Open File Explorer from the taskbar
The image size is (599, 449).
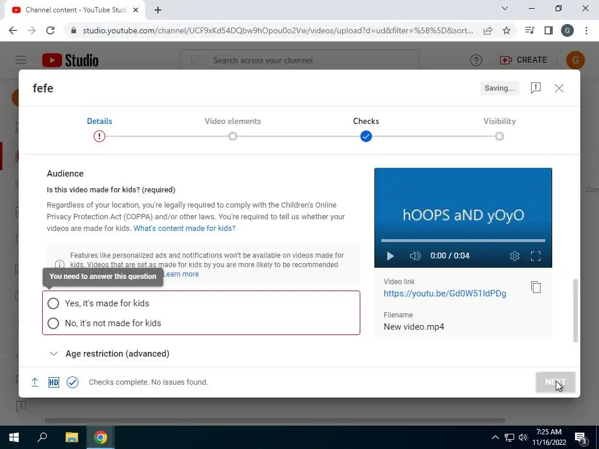tap(71, 437)
